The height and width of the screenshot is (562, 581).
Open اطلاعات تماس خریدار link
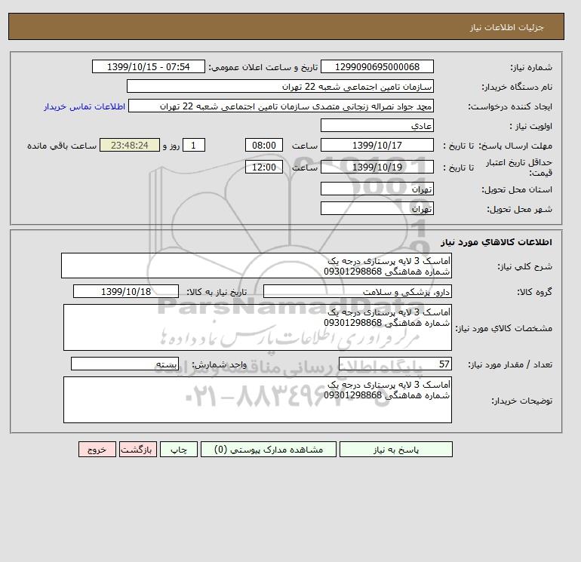[85, 106]
